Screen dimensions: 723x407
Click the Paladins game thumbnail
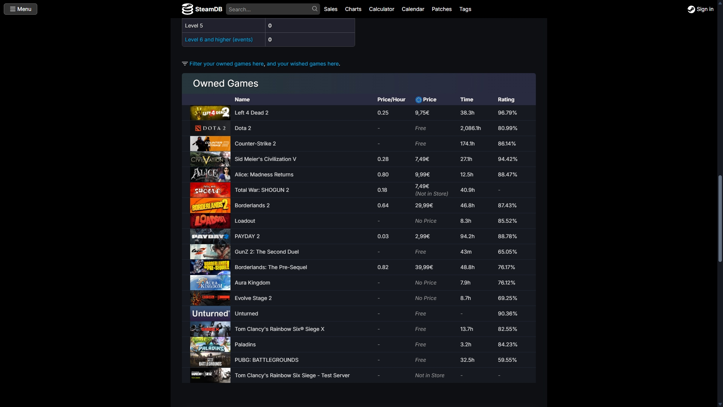tap(210, 344)
